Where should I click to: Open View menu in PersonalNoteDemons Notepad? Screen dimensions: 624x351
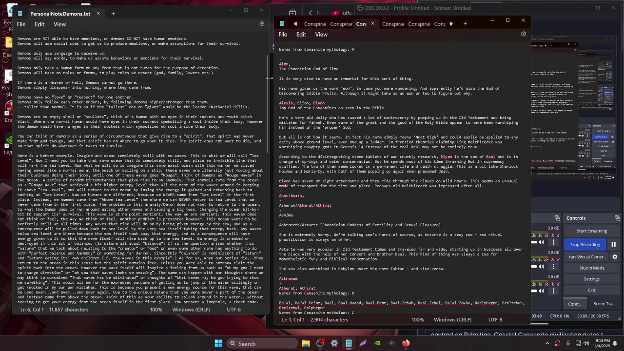click(59, 24)
